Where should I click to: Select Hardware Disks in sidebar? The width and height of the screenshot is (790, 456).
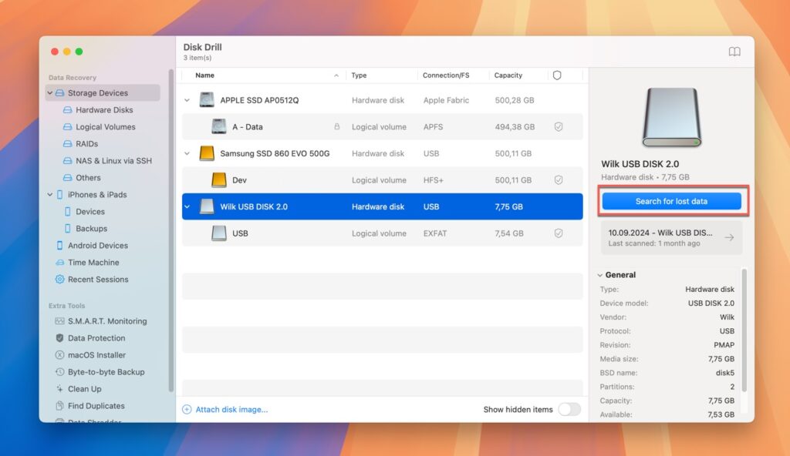coord(104,110)
